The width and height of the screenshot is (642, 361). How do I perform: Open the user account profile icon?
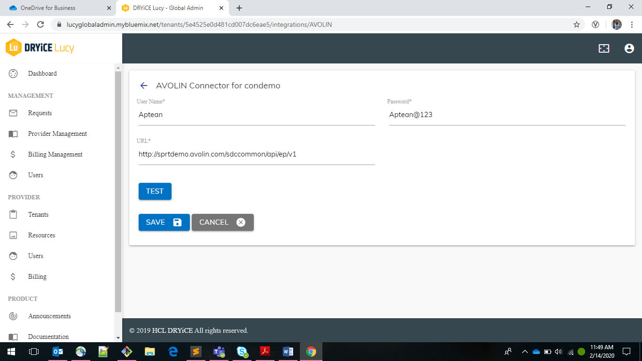point(629,48)
